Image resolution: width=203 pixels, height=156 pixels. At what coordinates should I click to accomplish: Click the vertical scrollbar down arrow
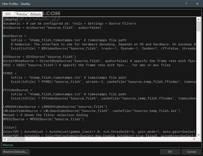(198, 134)
